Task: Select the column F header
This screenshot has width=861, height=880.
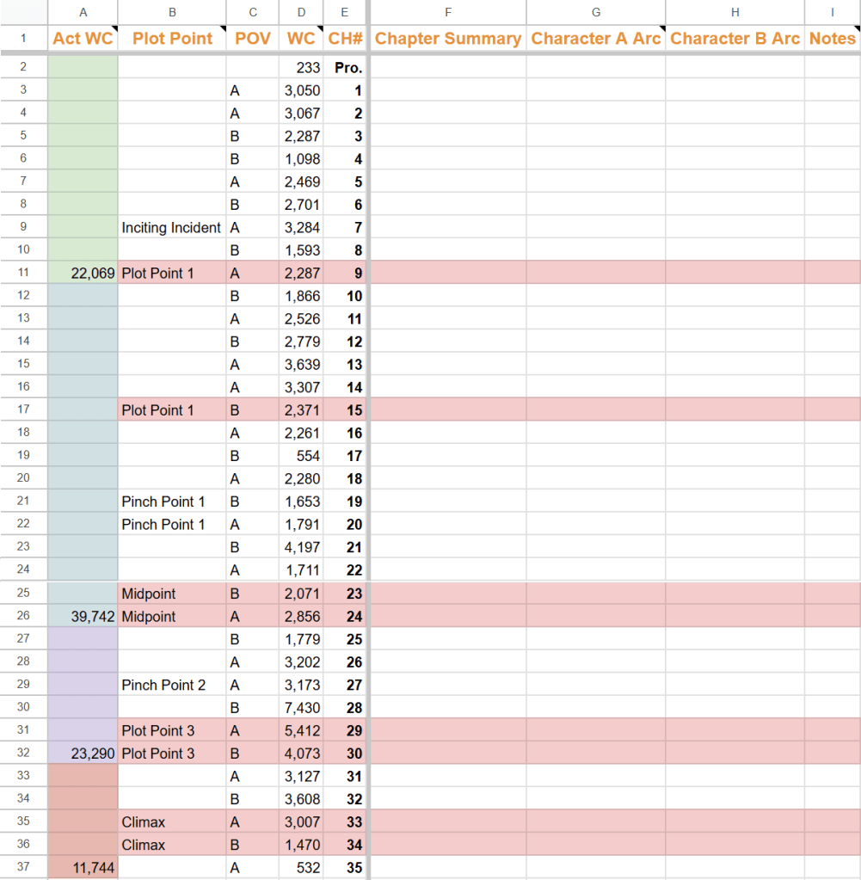Action: (x=447, y=12)
